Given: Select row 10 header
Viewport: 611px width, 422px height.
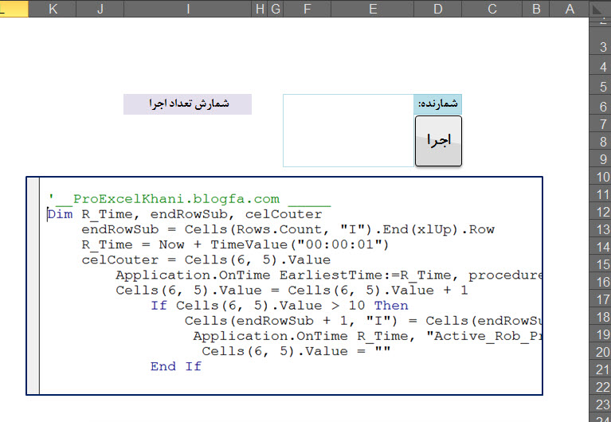Looking at the screenshot, I should point(601,177).
